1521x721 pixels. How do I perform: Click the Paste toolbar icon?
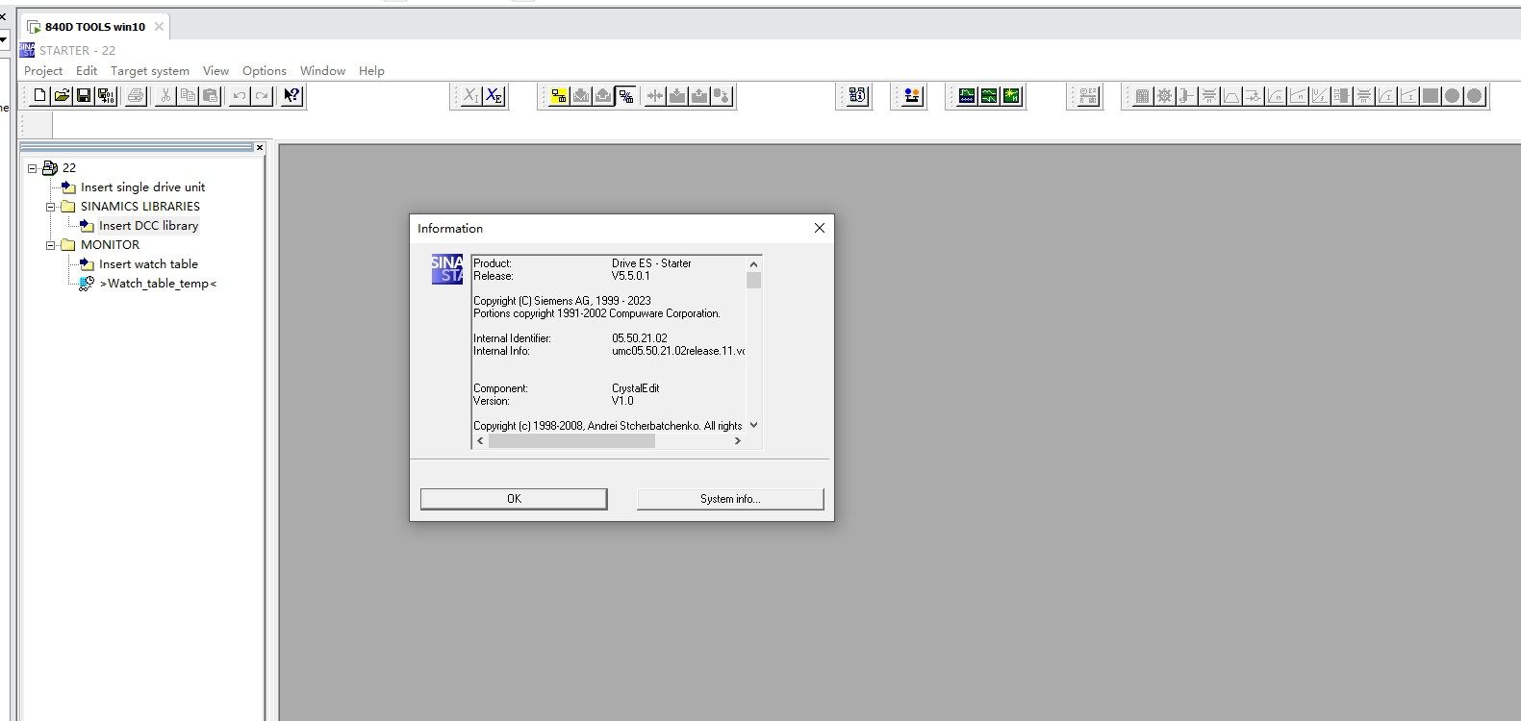[210, 95]
